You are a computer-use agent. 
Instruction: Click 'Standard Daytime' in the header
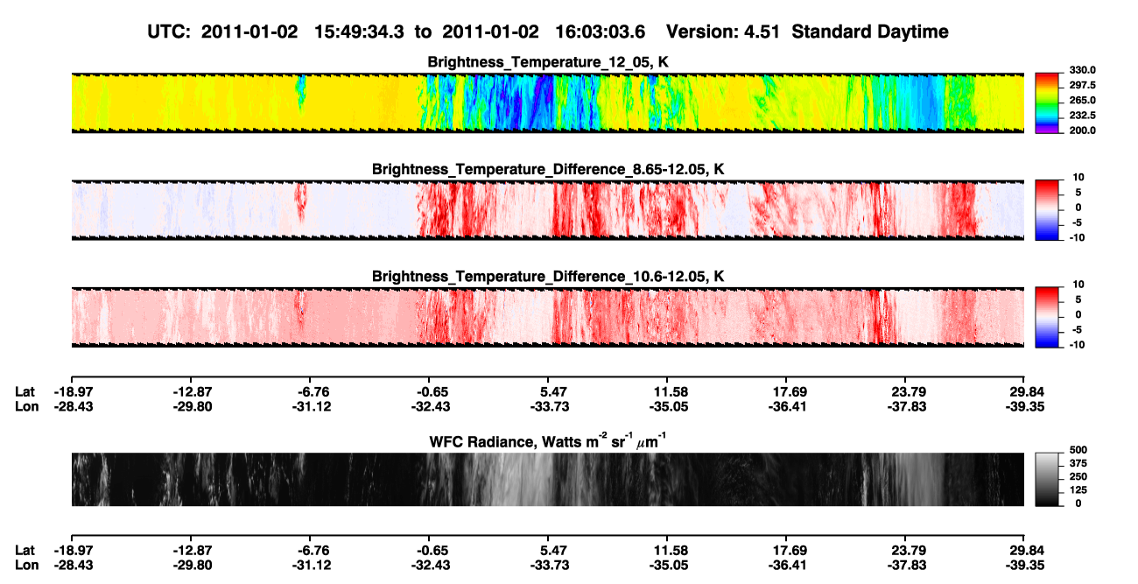tap(868, 33)
